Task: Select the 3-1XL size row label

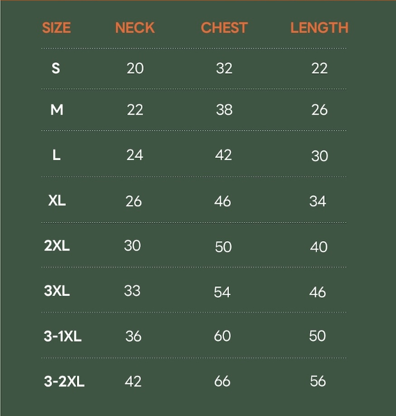Action: [62, 336]
